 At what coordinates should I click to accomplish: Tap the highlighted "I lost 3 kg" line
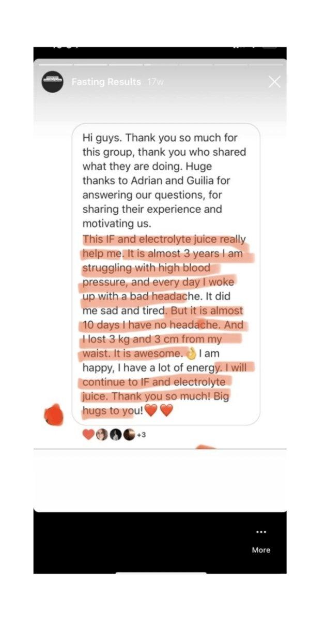pyautogui.click(x=150, y=340)
